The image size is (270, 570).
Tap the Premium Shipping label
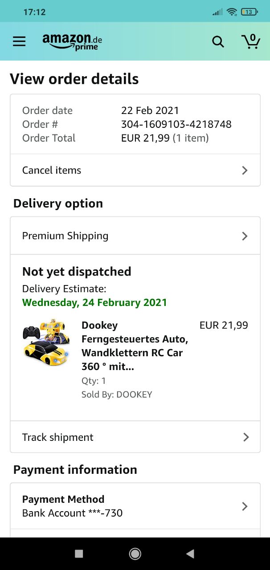(x=65, y=236)
